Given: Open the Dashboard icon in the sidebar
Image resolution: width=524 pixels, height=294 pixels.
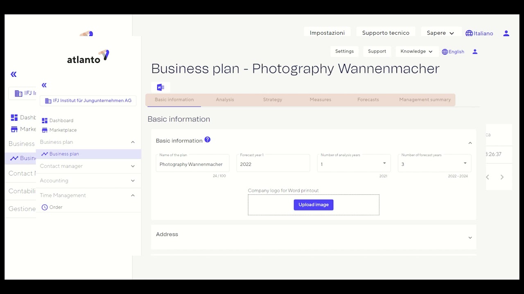Looking at the screenshot, I should (44, 120).
